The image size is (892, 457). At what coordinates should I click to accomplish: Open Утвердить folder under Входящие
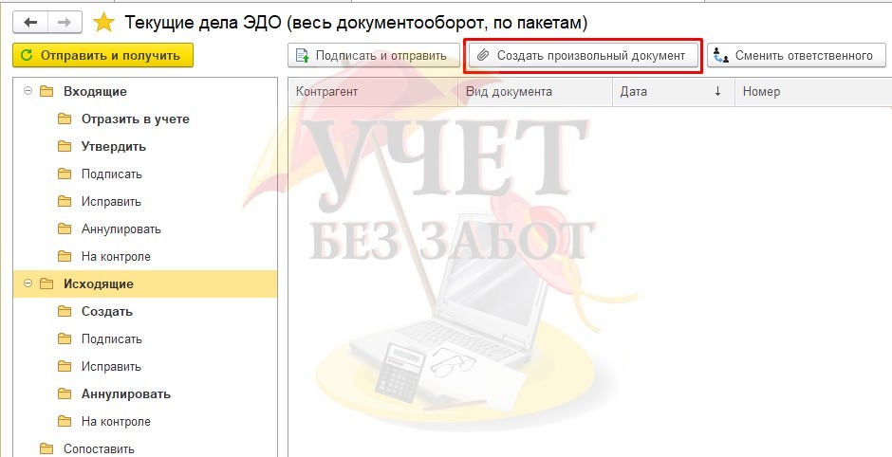(114, 147)
